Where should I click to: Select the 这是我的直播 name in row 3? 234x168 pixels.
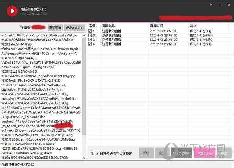tap(111, 40)
